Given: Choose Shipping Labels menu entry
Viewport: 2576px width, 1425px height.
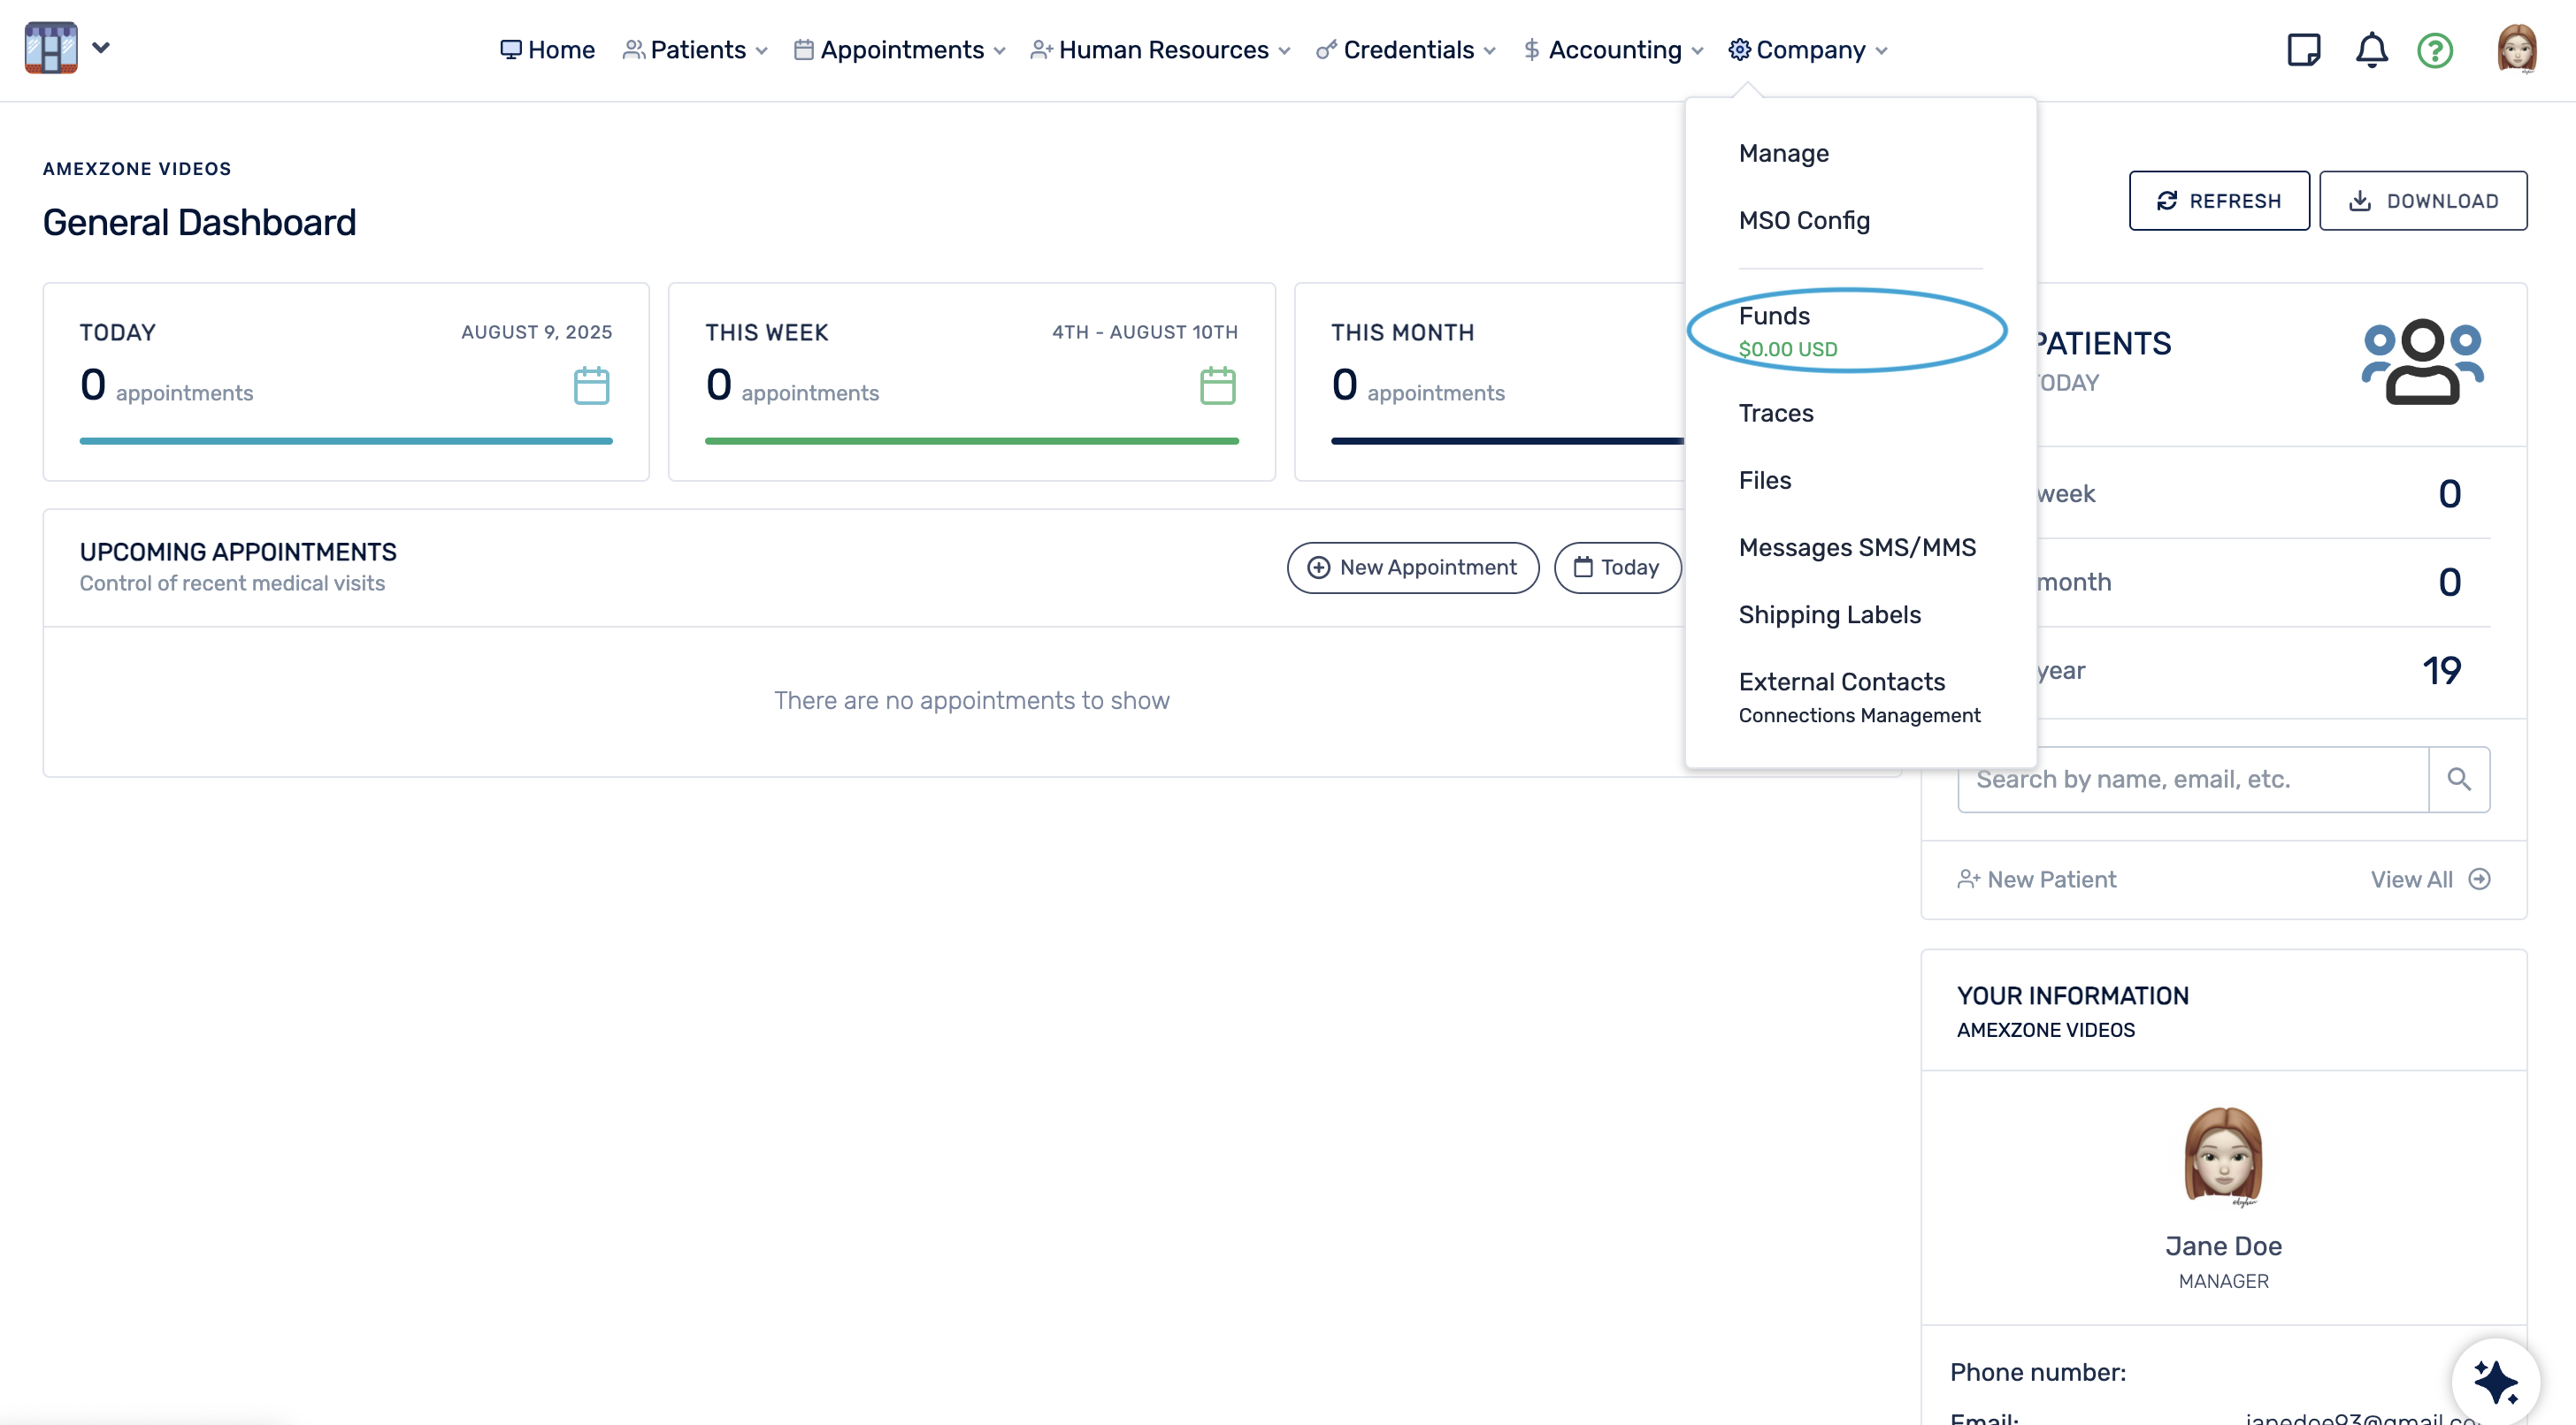Looking at the screenshot, I should pyautogui.click(x=1829, y=614).
